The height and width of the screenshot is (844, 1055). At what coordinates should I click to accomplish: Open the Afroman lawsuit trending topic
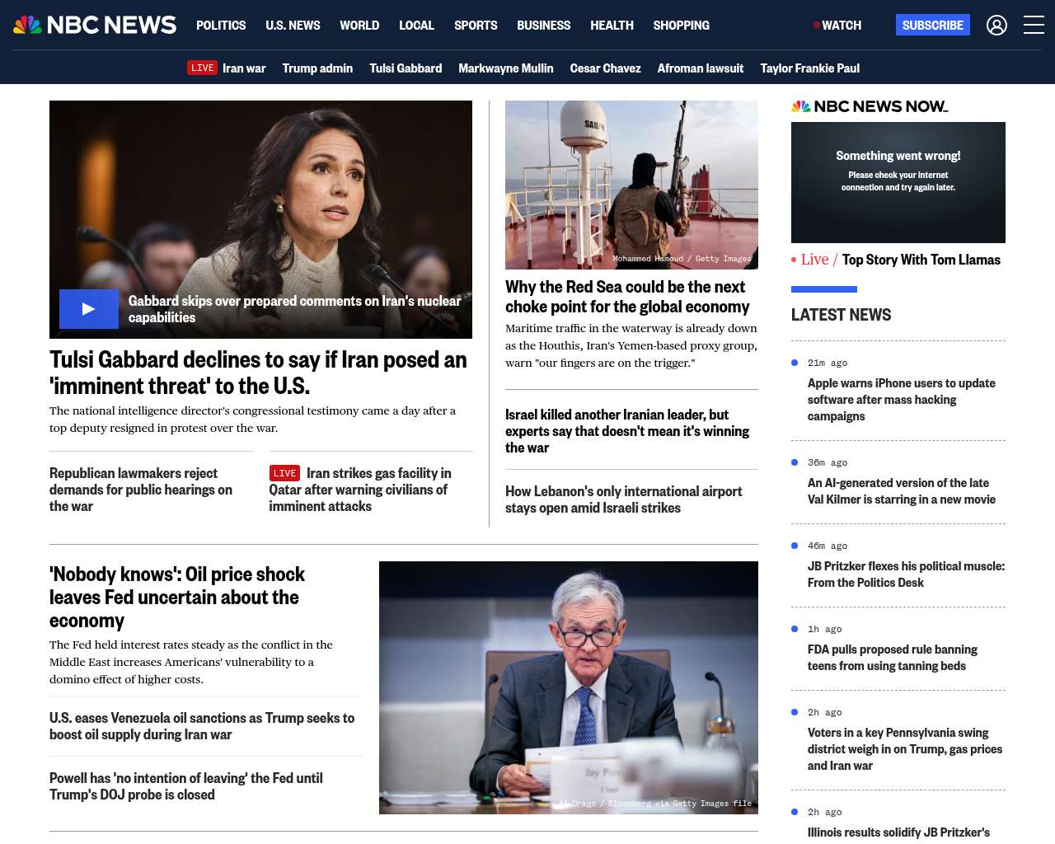pos(700,68)
